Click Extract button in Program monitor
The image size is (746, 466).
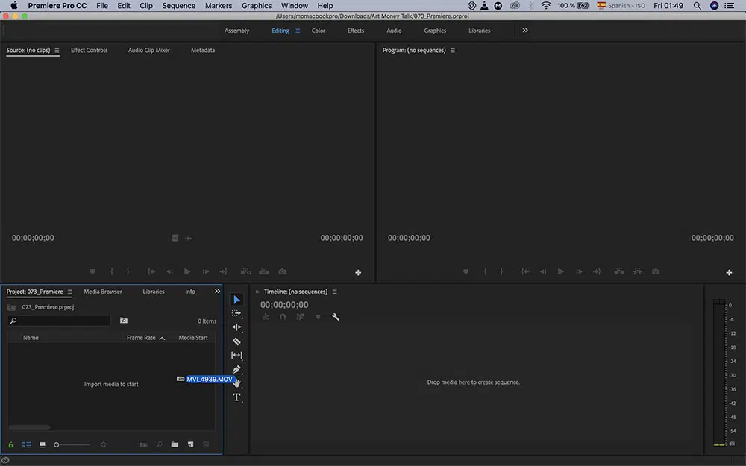coord(638,271)
